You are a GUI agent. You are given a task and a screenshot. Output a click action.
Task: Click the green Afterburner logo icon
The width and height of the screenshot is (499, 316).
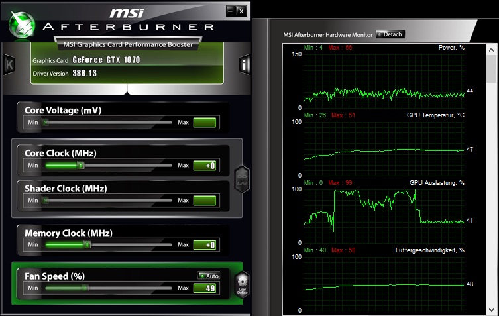[x=22, y=25]
